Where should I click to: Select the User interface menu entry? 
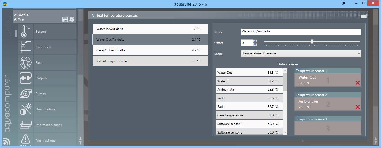tap(55, 109)
